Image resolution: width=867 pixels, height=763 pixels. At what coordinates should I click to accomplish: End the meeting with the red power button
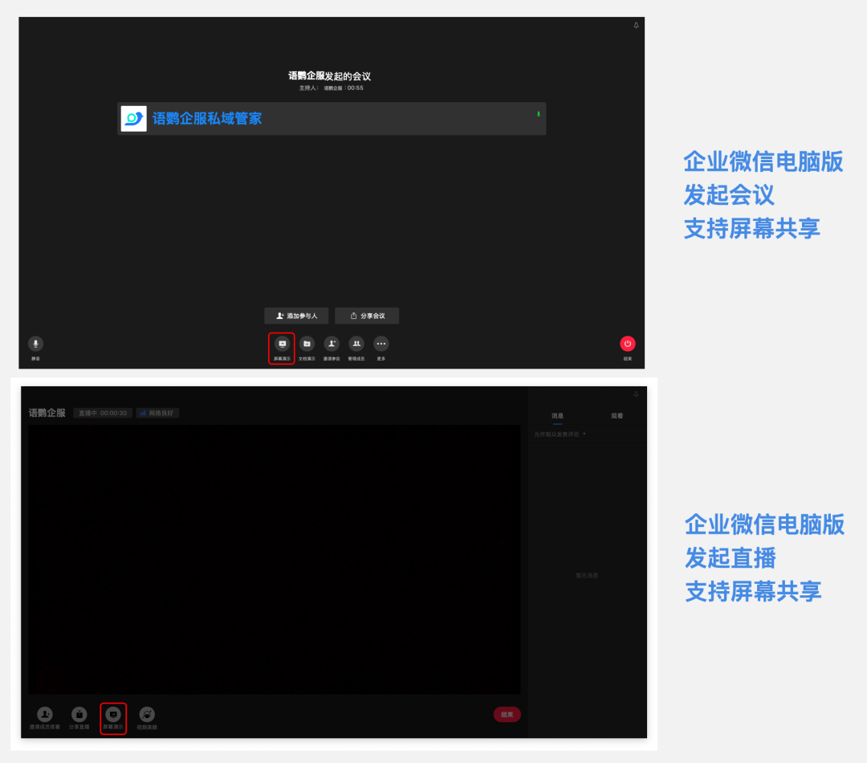pos(628,344)
